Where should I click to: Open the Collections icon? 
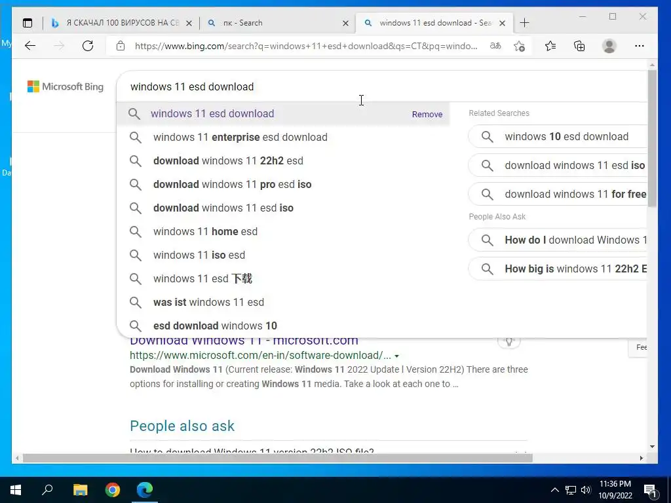coord(579,46)
